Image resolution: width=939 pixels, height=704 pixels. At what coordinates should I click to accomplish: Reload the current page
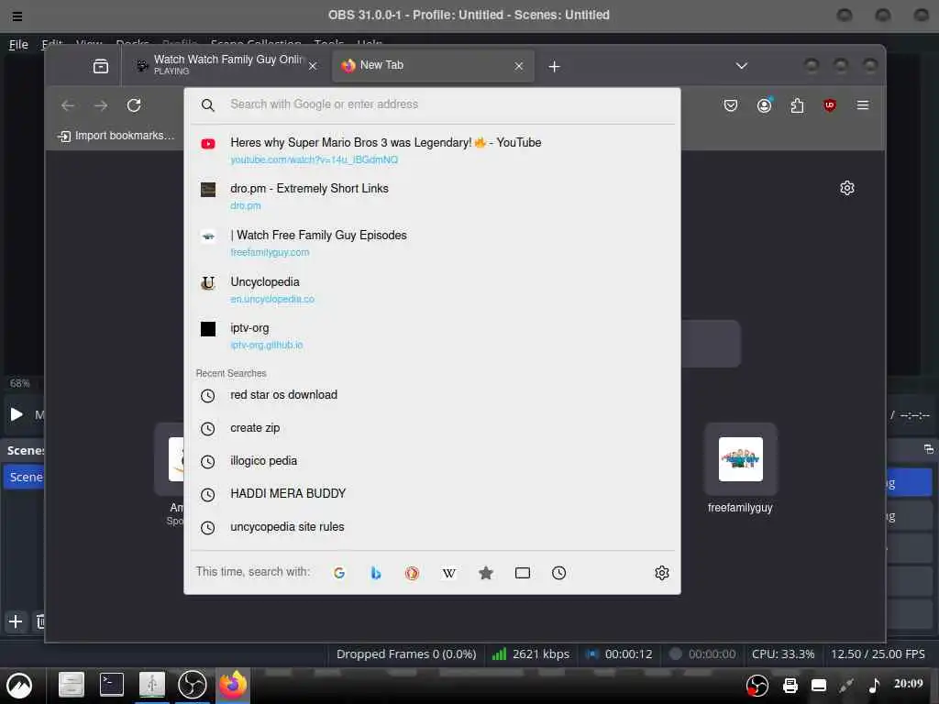pyautogui.click(x=134, y=106)
